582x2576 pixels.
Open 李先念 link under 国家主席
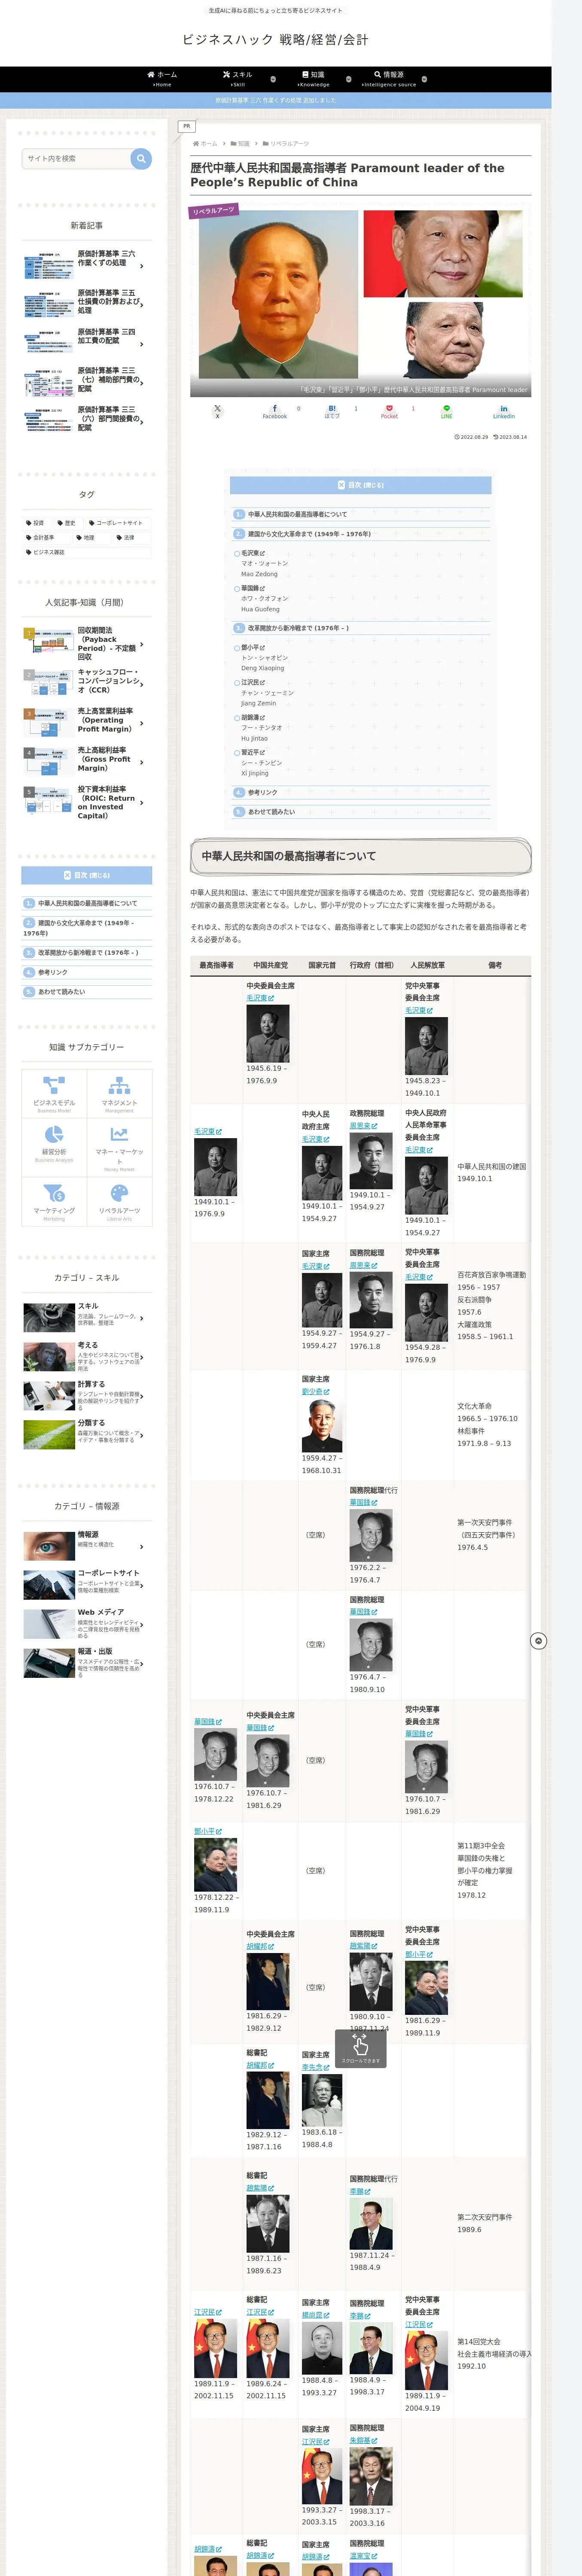[315, 2067]
